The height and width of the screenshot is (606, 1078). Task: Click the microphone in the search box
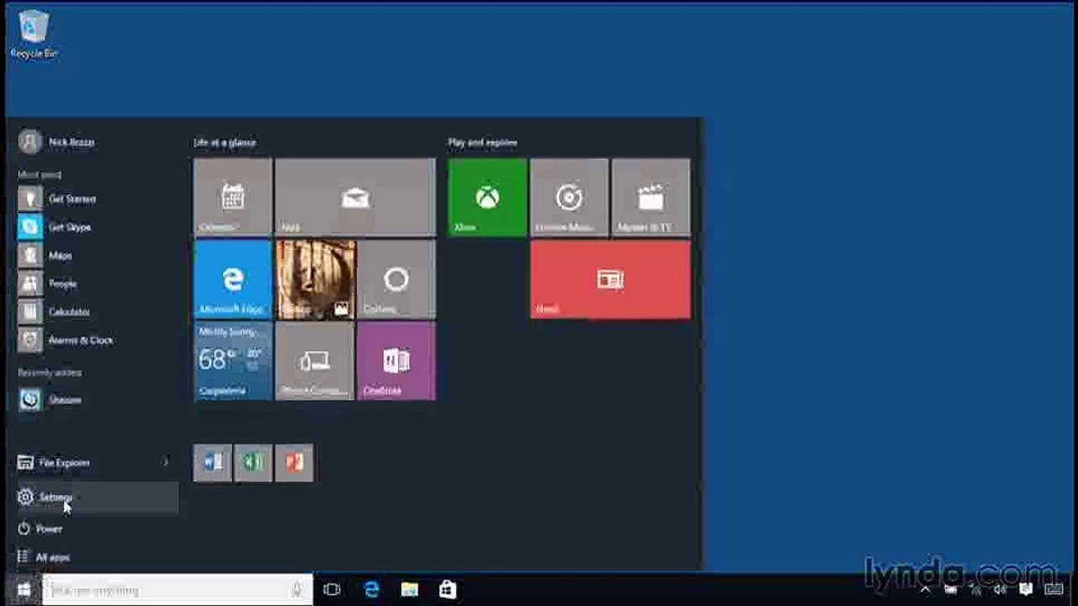click(x=298, y=590)
